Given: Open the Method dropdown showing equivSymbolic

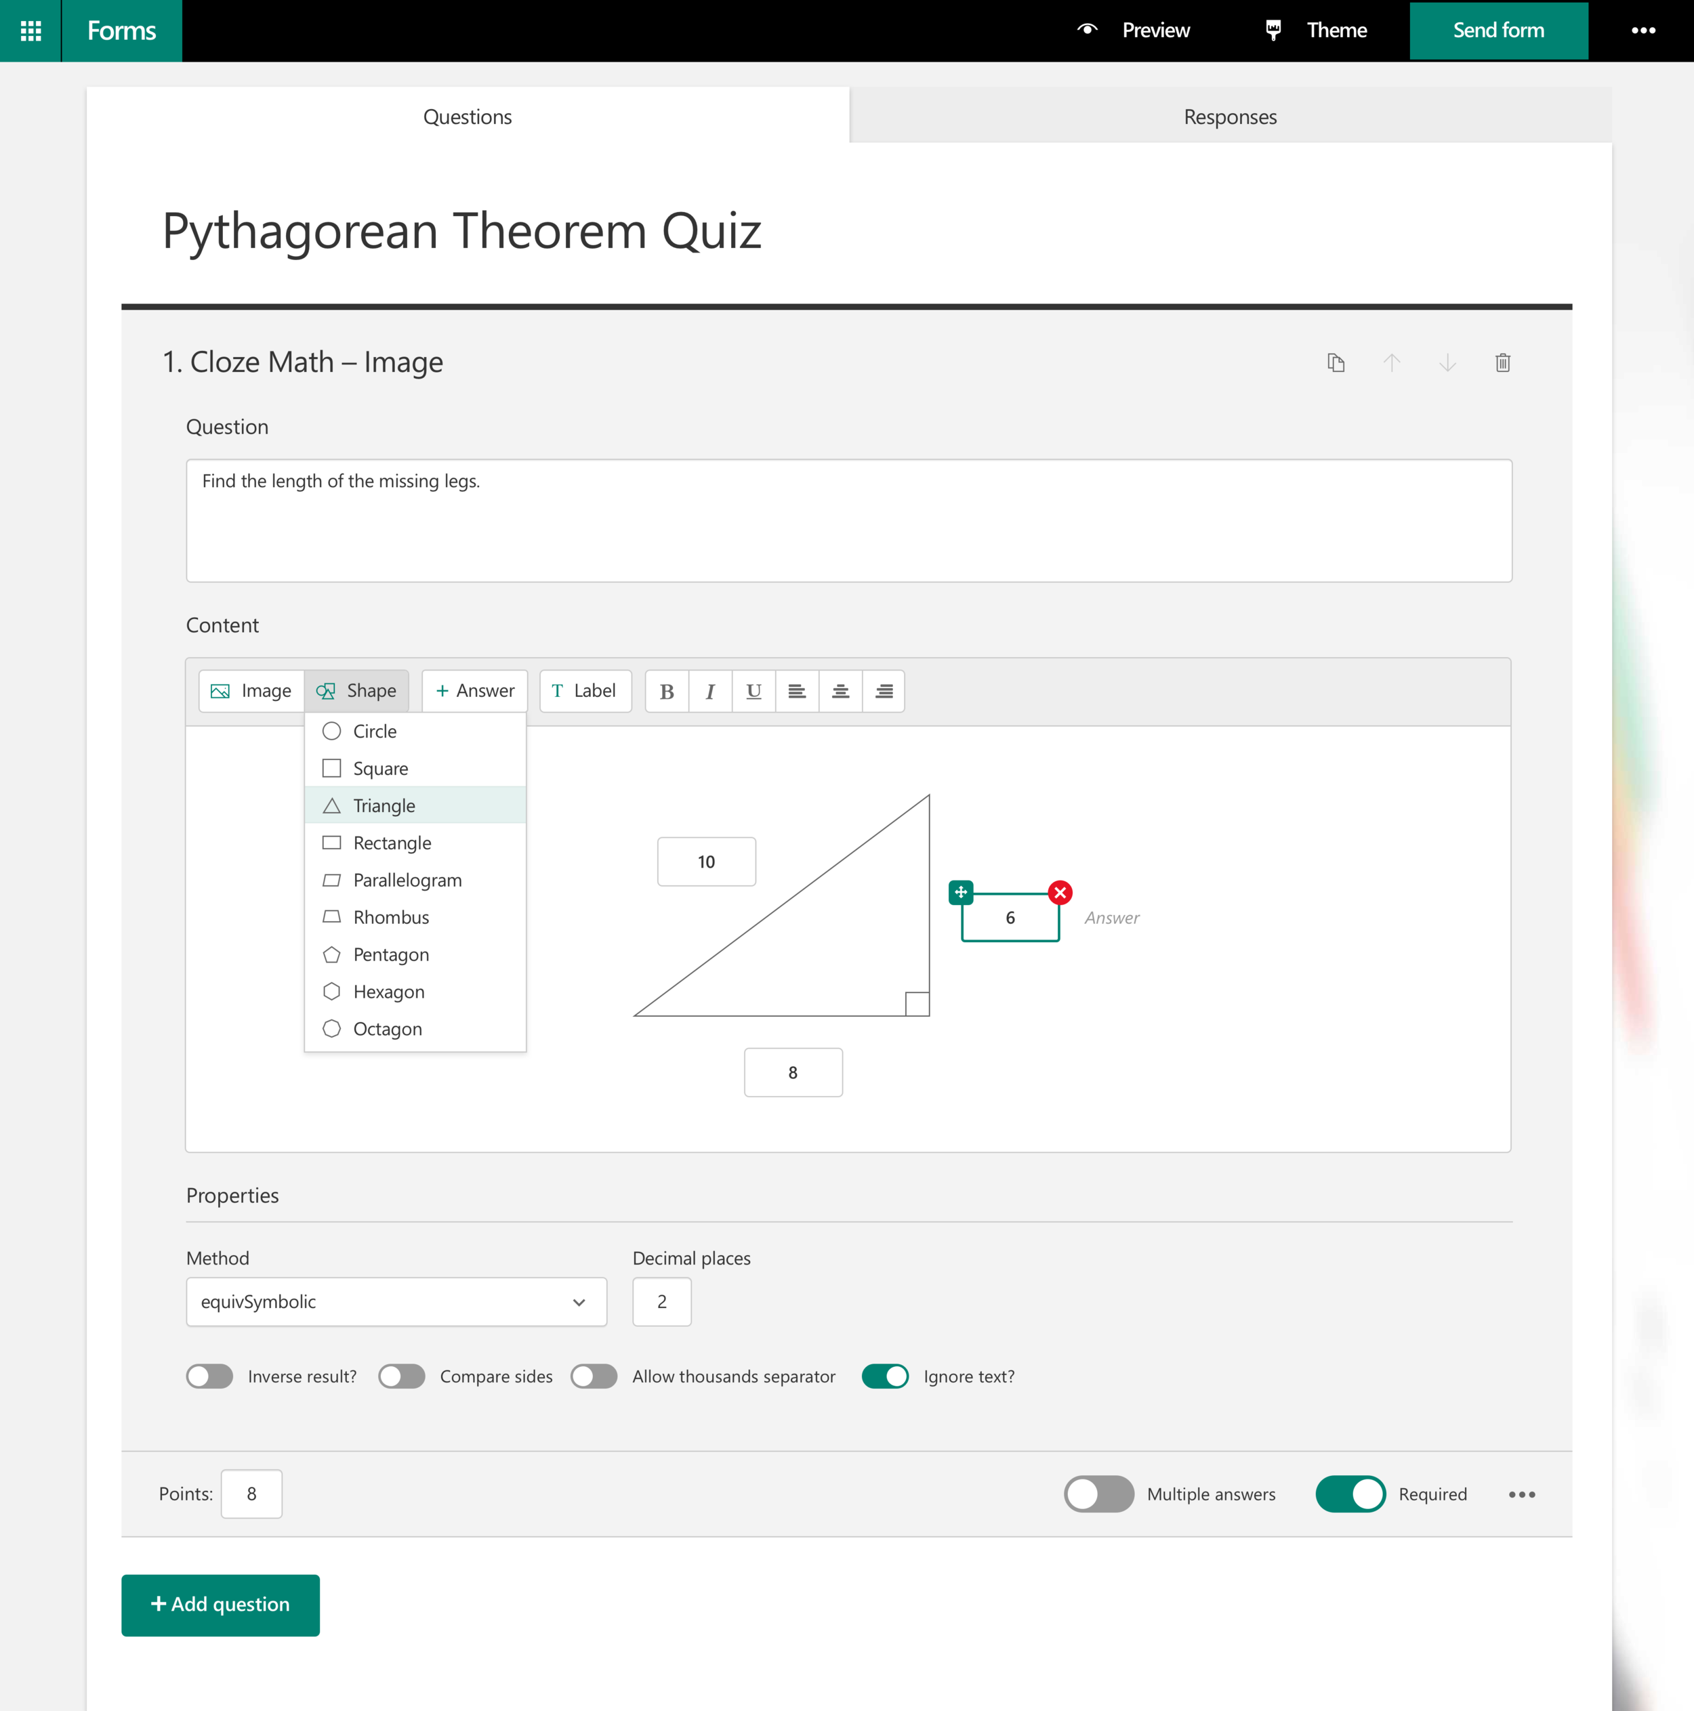Looking at the screenshot, I should 395,1302.
